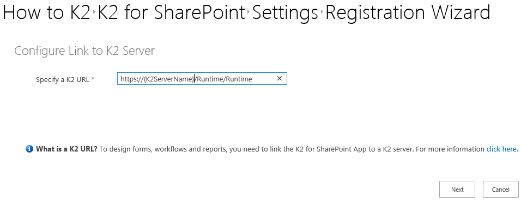
Task: Clear the K2 URL field with the X icon
Action: (280, 79)
